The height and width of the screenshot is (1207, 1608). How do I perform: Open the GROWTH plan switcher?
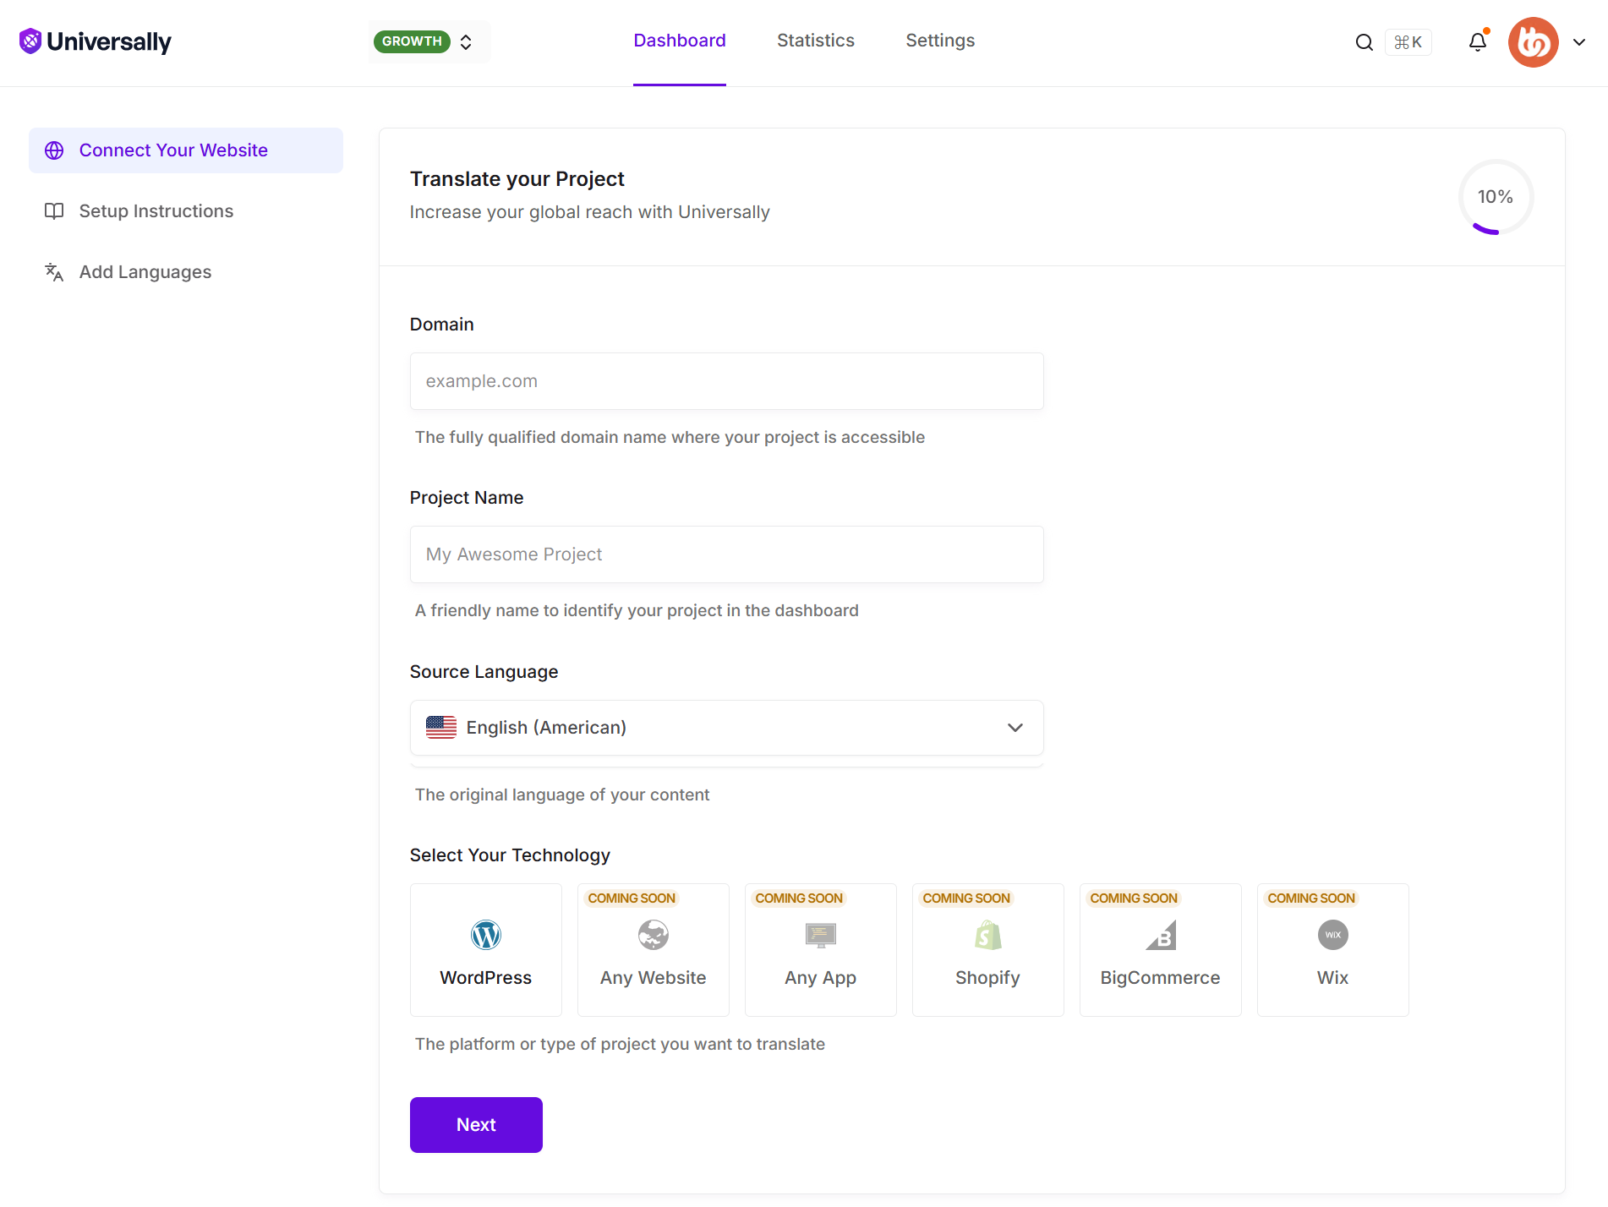(428, 41)
